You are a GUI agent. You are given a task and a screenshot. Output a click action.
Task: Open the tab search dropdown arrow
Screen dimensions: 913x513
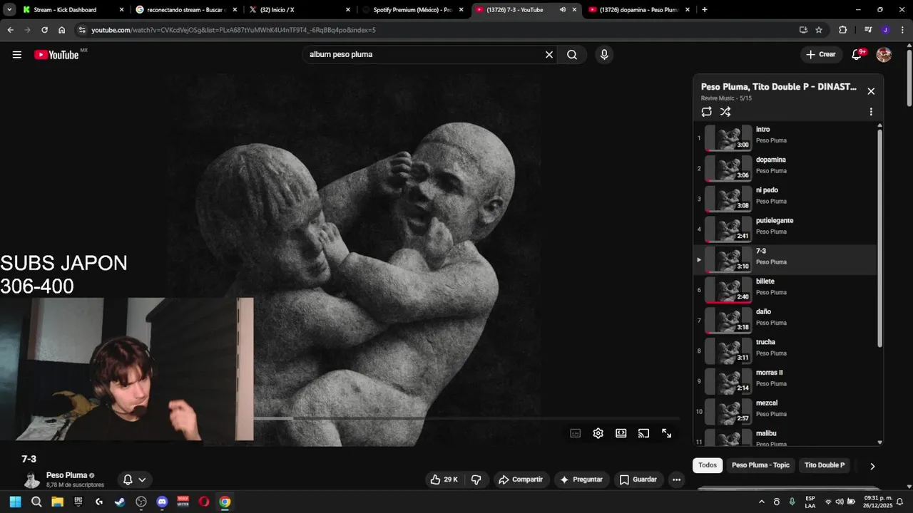pos(9,10)
